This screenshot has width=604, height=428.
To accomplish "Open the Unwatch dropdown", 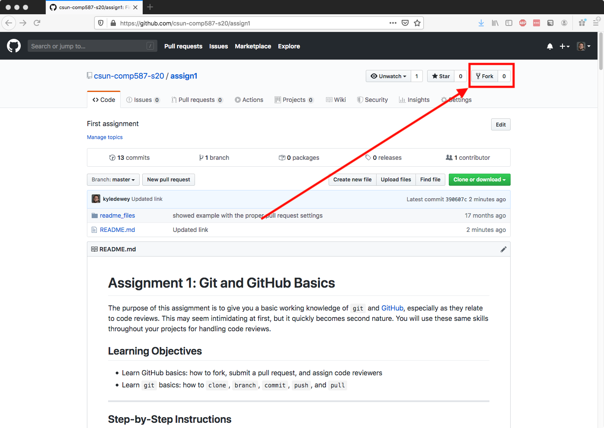I will coord(388,76).
